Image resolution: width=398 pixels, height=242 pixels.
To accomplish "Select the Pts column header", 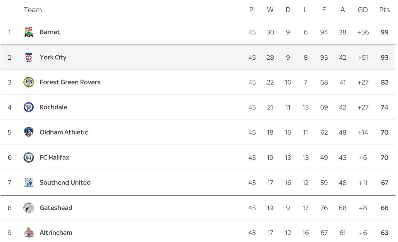I will 384,10.
